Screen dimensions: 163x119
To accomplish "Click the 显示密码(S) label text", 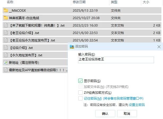I will 92,81.
